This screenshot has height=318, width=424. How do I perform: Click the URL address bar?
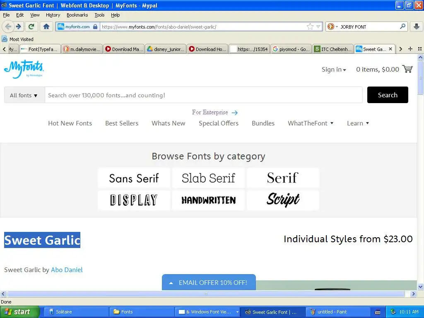(203, 26)
